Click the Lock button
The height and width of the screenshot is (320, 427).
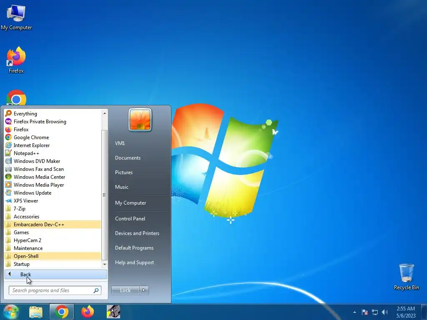click(x=126, y=290)
